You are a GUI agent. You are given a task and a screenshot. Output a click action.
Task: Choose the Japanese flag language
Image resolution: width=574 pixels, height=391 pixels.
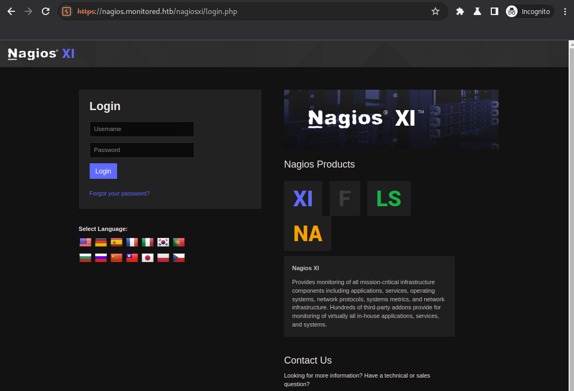[148, 257]
